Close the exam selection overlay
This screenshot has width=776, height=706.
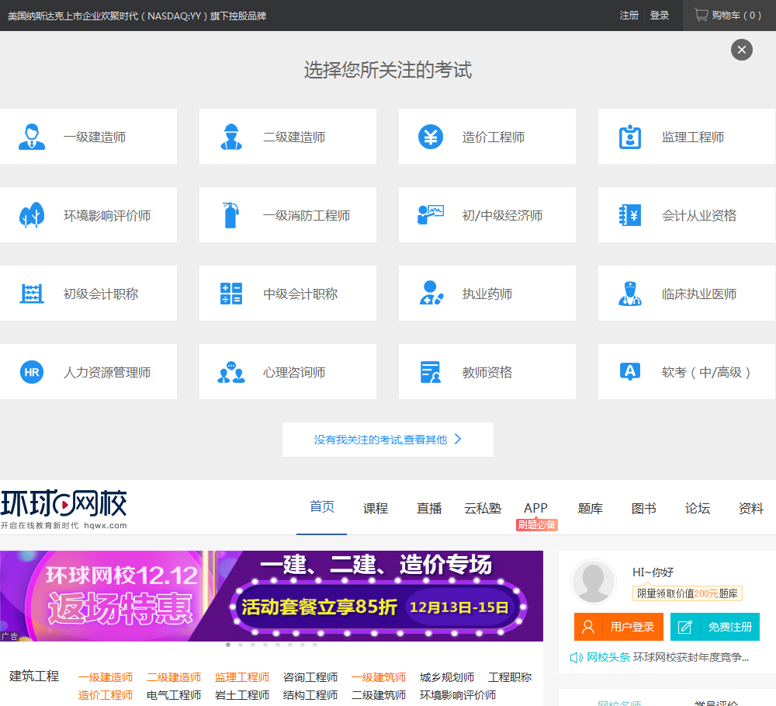click(x=741, y=50)
